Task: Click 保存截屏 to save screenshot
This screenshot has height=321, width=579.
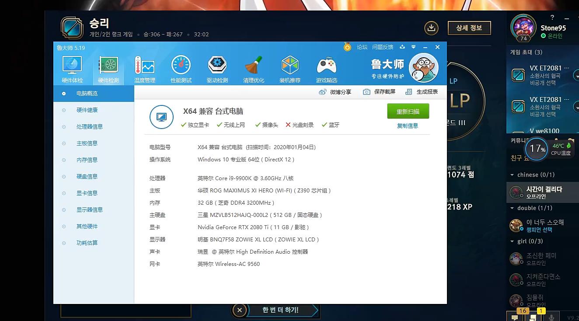Action: (379, 92)
